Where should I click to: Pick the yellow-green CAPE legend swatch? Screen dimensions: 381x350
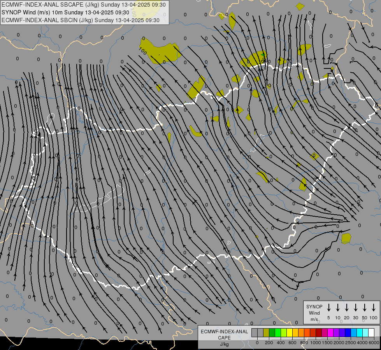click(x=284, y=332)
